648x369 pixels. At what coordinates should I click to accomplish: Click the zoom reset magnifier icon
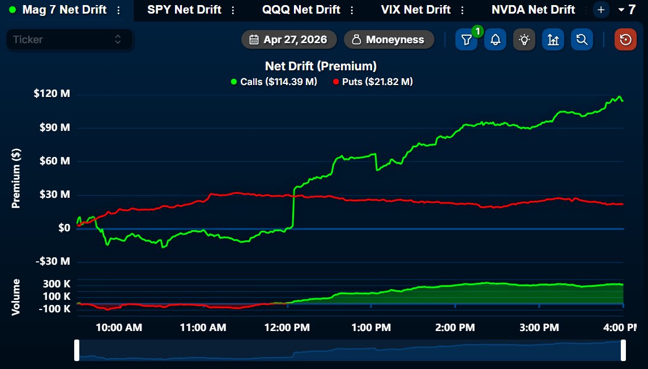tap(582, 40)
